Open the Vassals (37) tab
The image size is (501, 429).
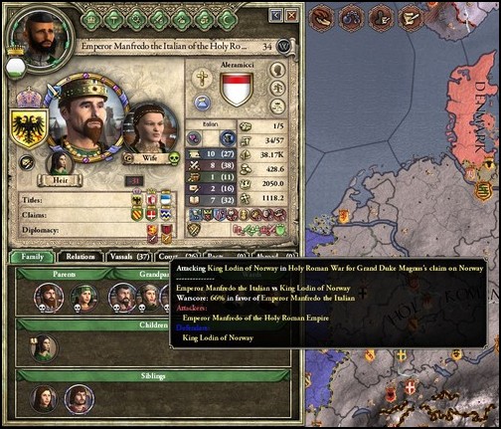(129, 257)
